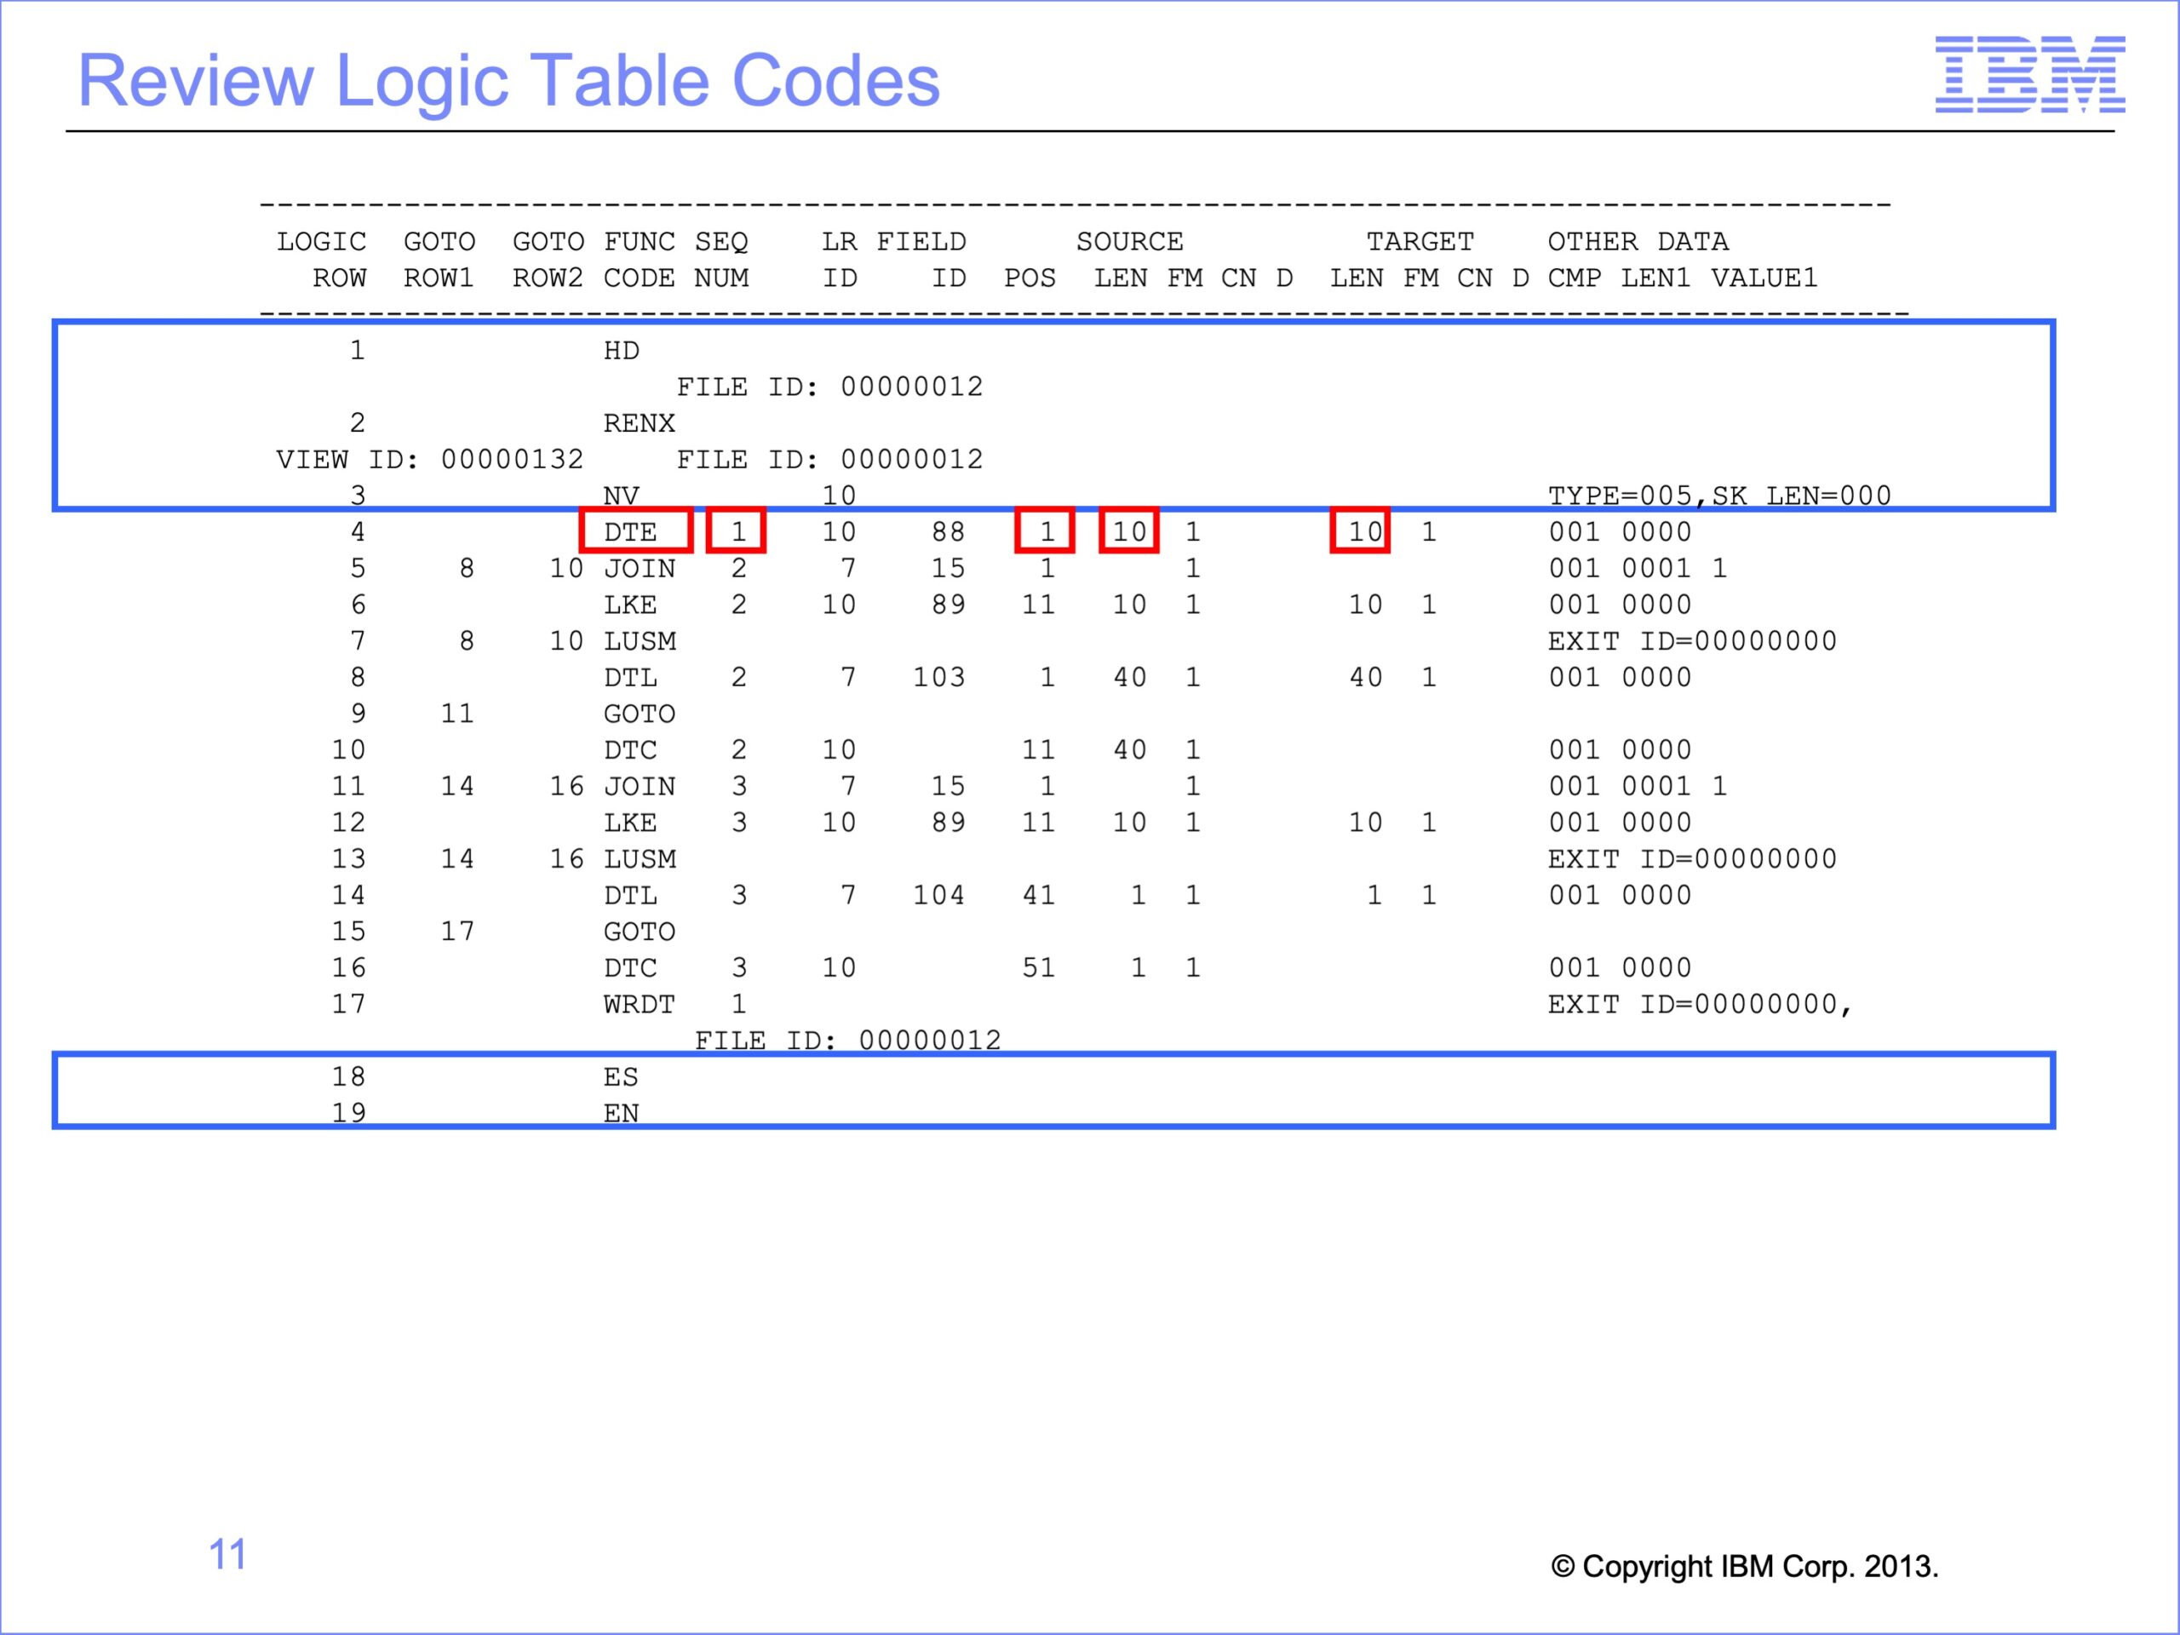2180x1635 pixels.
Task: Select the JOIN function code in row 11
Action: (640, 787)
